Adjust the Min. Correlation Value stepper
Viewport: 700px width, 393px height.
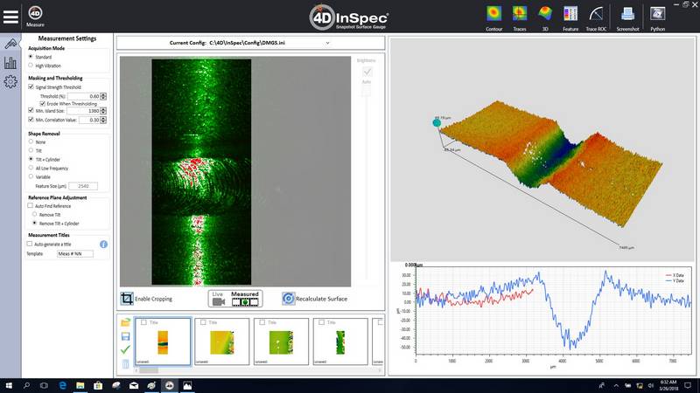tap(103, 120)
